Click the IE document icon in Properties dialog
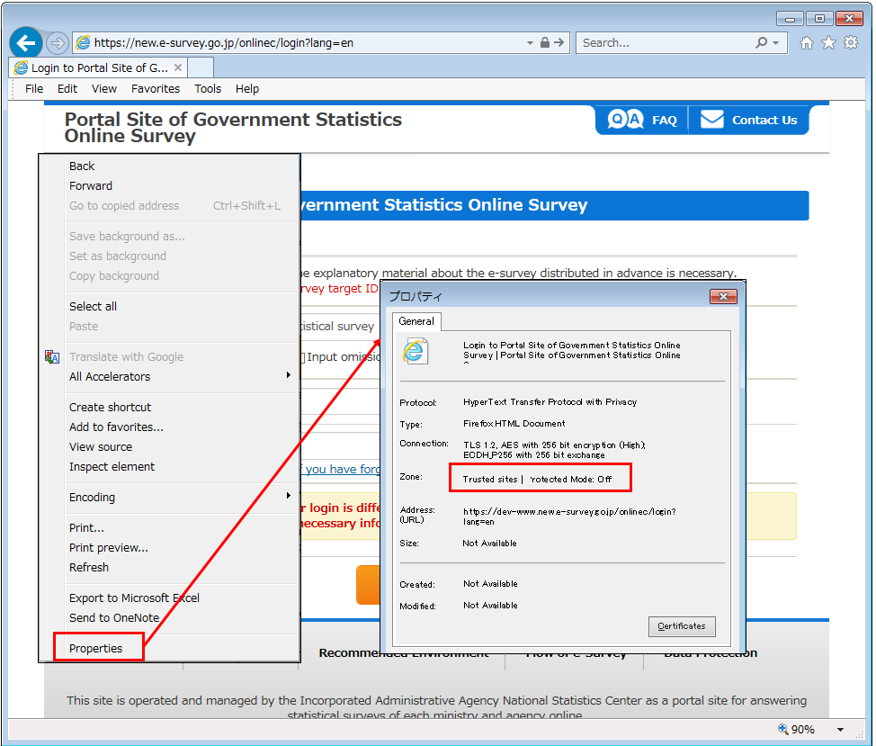This screenshot has width=876, height=746. point(416,352)
